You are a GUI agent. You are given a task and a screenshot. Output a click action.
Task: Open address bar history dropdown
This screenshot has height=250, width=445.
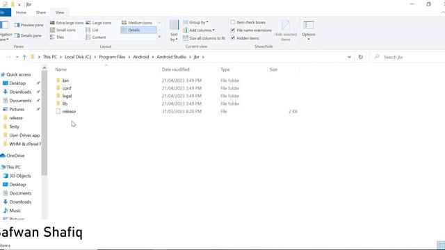(349, 57)
